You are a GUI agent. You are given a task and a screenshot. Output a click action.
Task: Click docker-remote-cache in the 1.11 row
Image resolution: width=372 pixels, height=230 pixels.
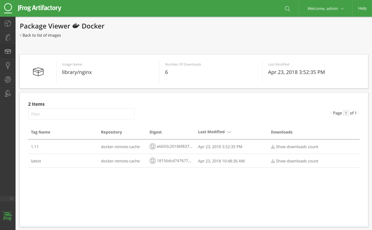pos(120,147)
